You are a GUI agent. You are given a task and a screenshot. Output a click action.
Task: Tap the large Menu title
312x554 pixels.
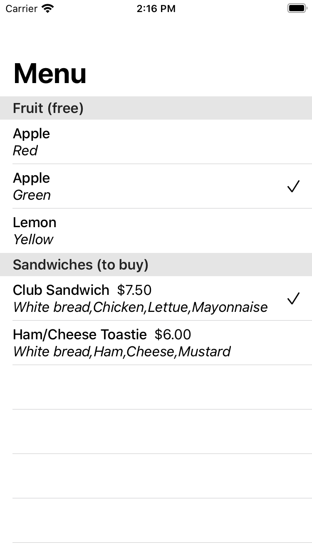(50, 74)
